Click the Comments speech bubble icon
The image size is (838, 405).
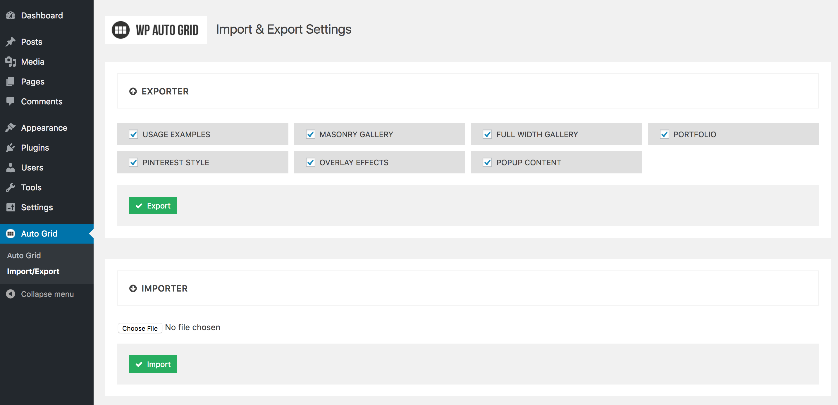click(11, 101)
